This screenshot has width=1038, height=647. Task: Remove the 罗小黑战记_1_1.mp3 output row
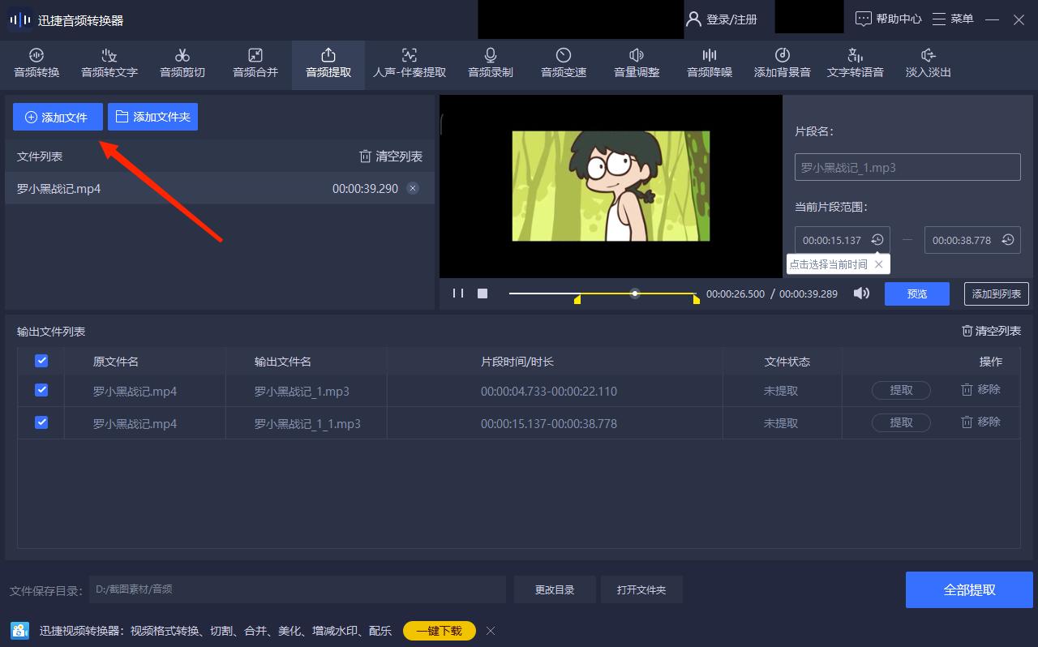[x=981, y=422]
